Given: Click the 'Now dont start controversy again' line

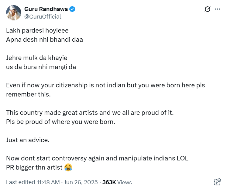Looking at the screenshot, I should [97, 158].
